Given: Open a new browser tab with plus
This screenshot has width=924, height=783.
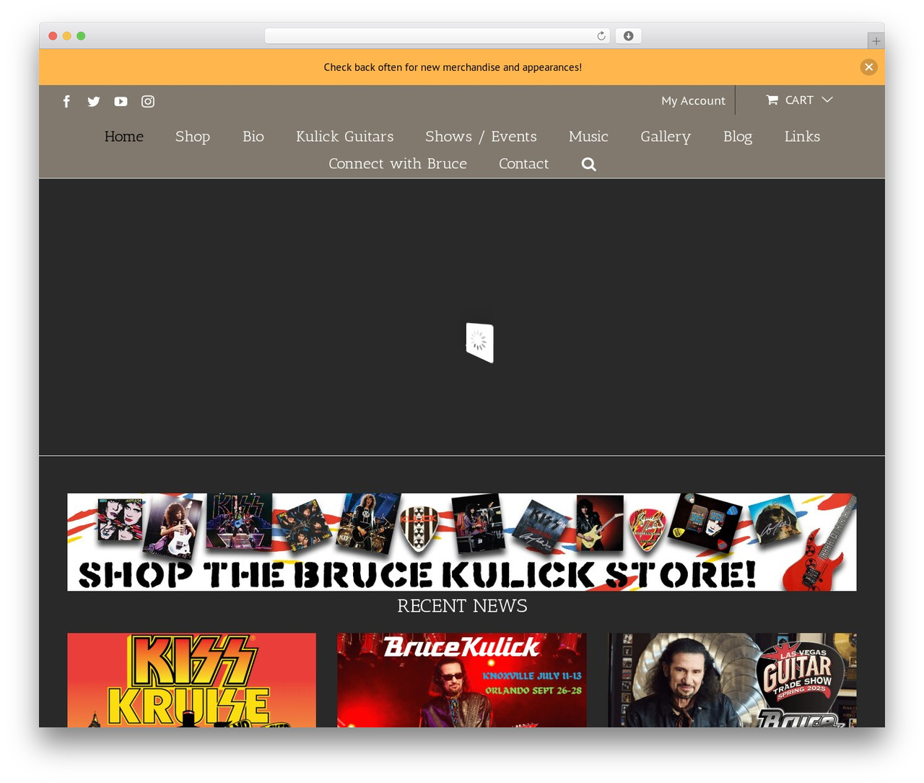Looking at the screenshot, I should click(876, 41).
